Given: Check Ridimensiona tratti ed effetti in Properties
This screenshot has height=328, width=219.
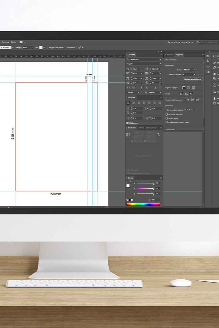Looking at the screenshot, I should point(166,122).
